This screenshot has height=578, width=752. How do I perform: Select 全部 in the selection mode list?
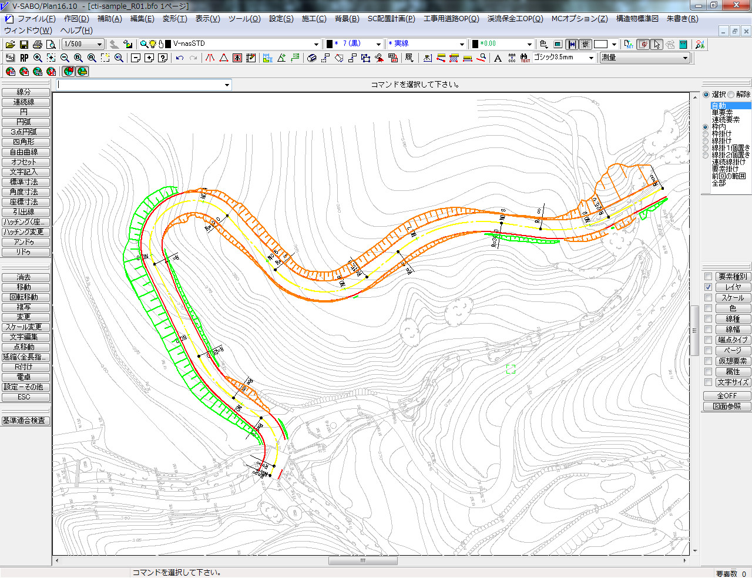(x=719, y=183)
